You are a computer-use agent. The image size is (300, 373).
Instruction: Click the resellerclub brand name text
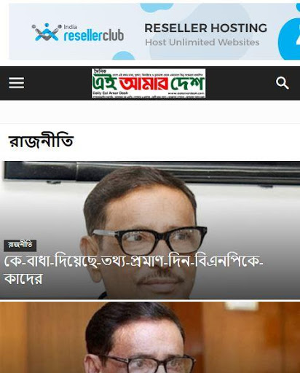click(94, 36)
